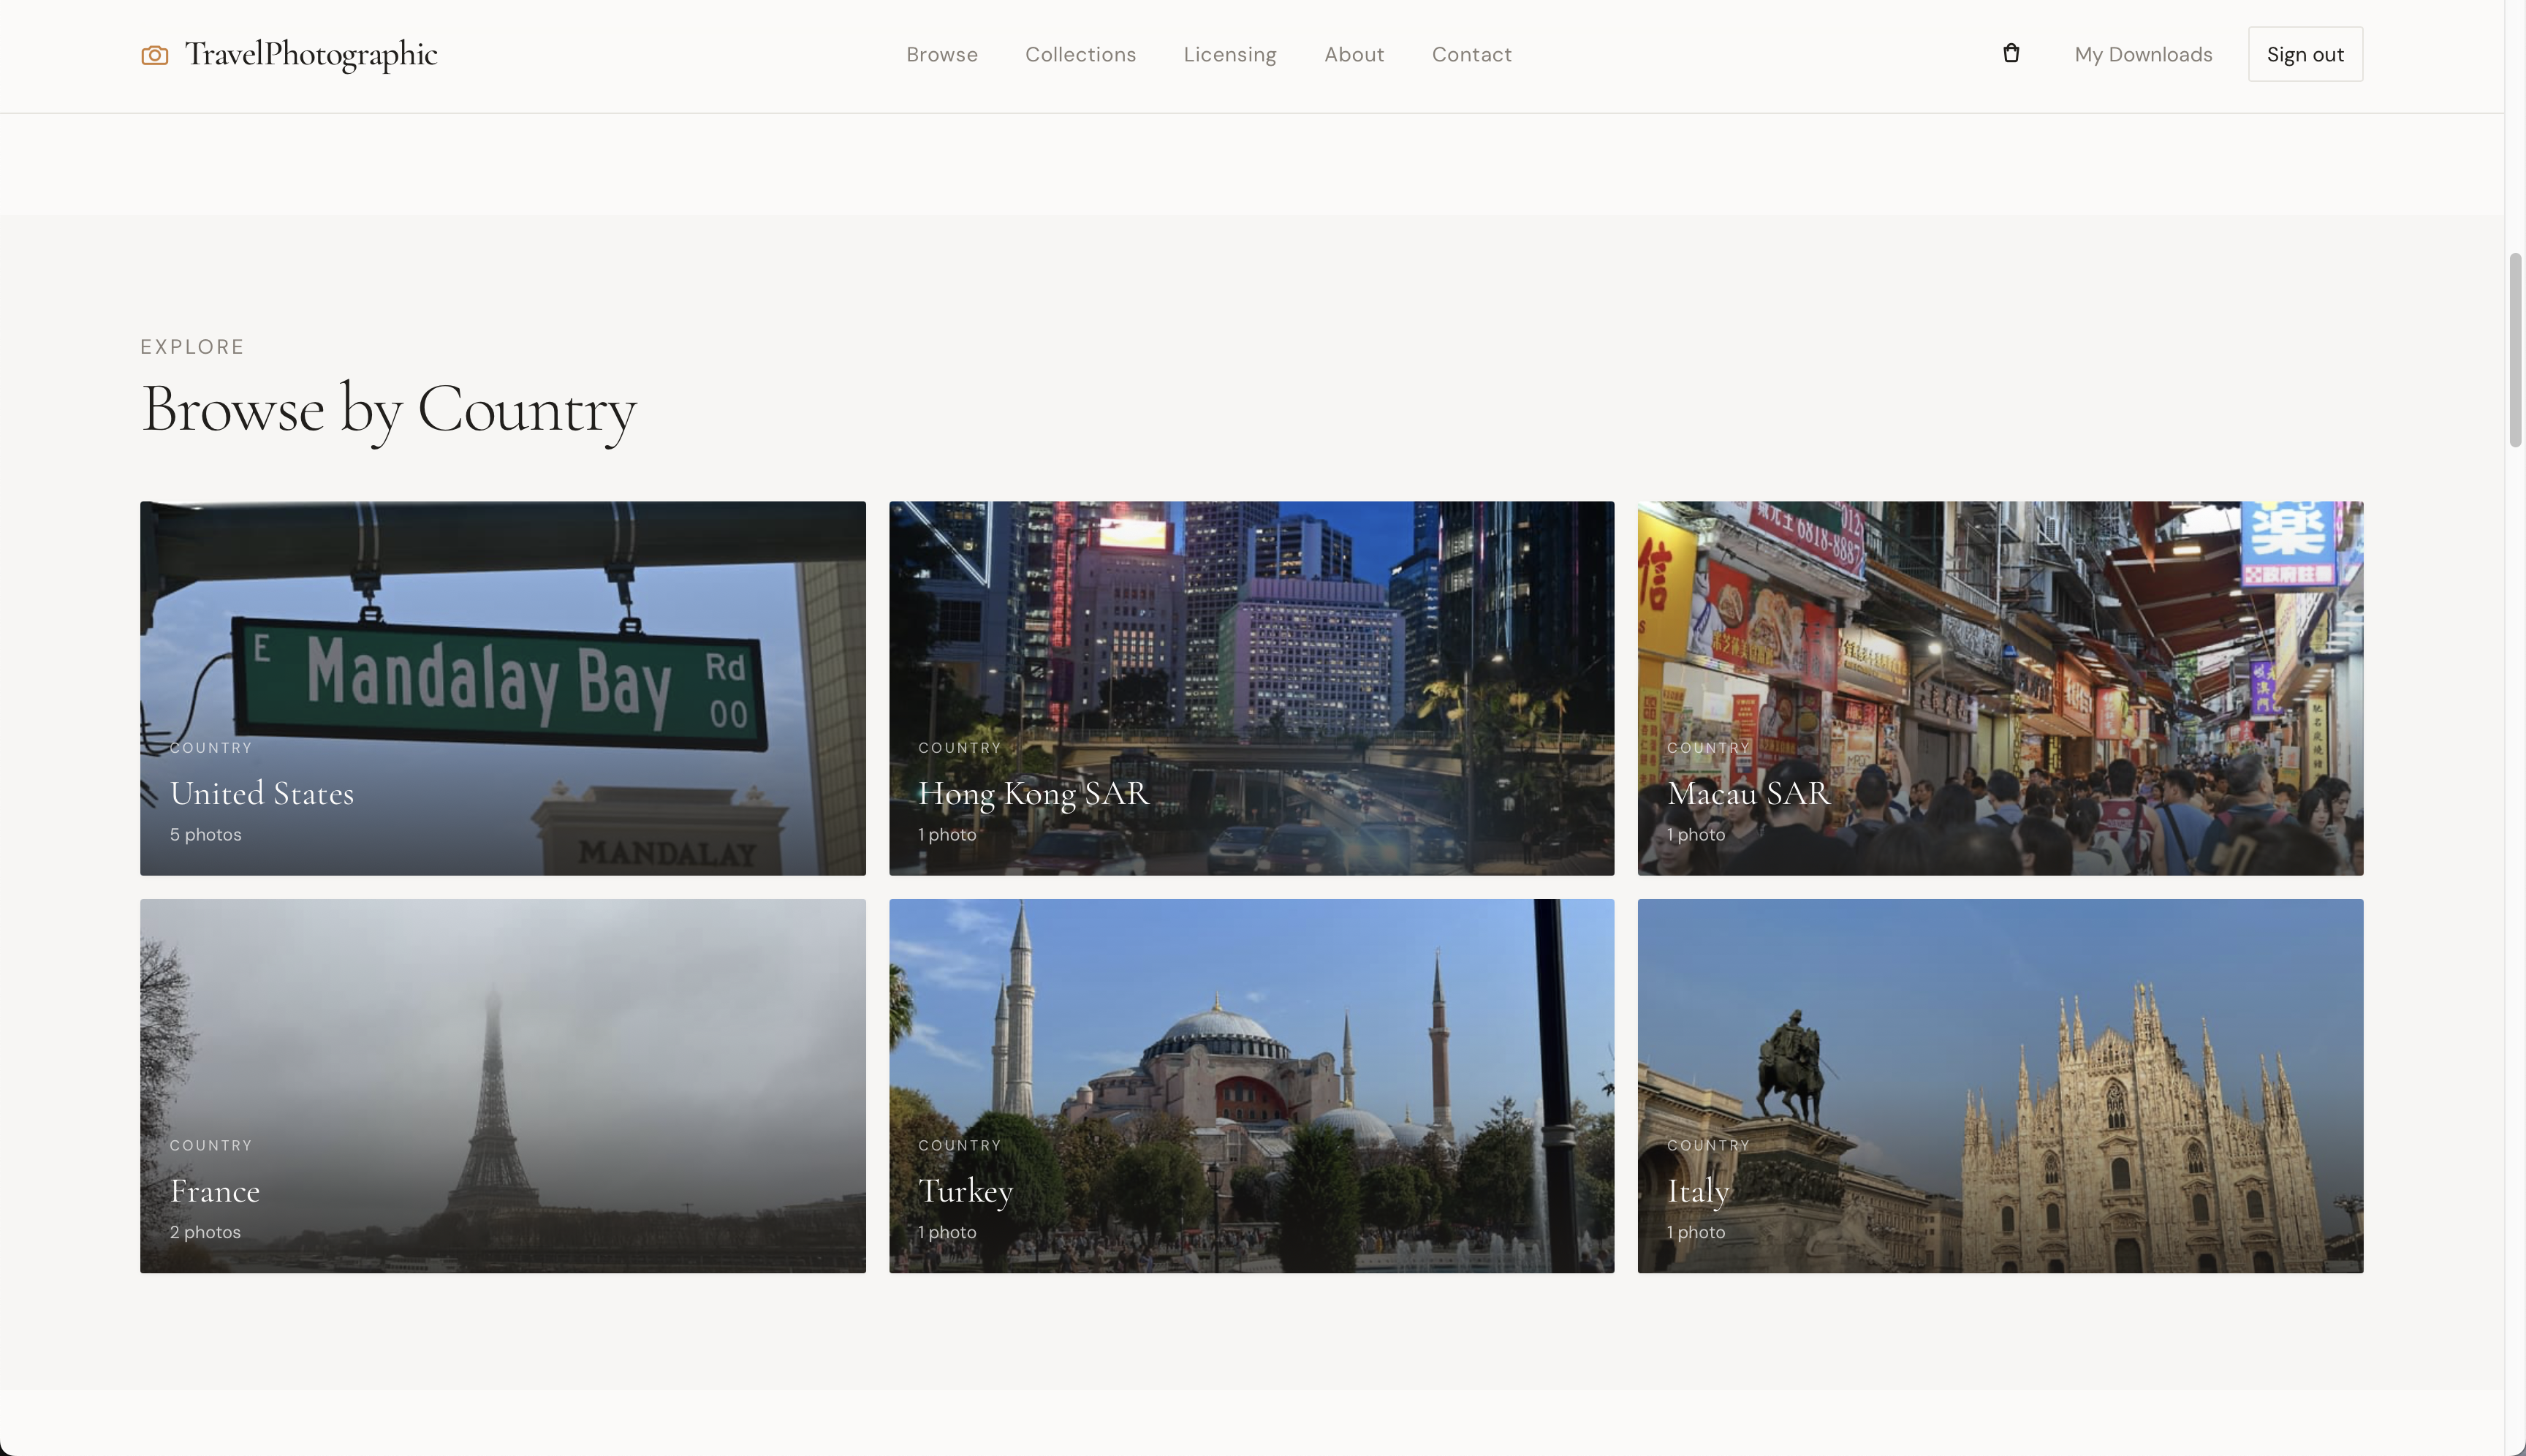This screenshot has height=1456, width=2526.
Task: Click the My Downloads link
Action: tap(2143, 55)
